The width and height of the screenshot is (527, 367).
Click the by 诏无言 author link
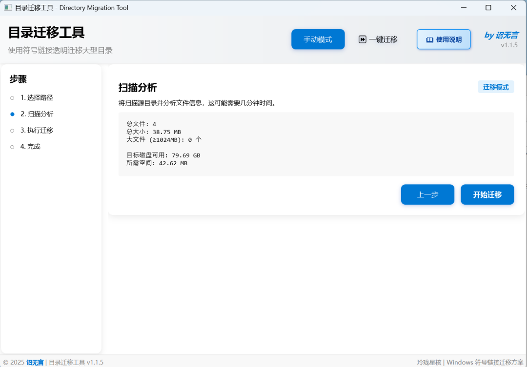click(502, 35)
